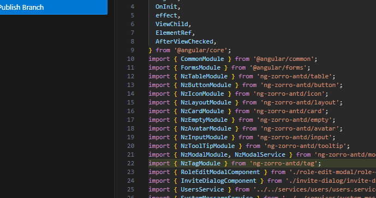This screenshot has height=198, width=376.
Task: Click the AfterViewChecked identifier
Action: 184,41
